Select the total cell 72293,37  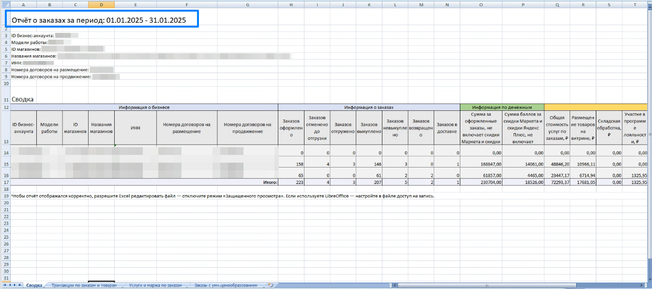pyautogui.click(x=557, y=183)
